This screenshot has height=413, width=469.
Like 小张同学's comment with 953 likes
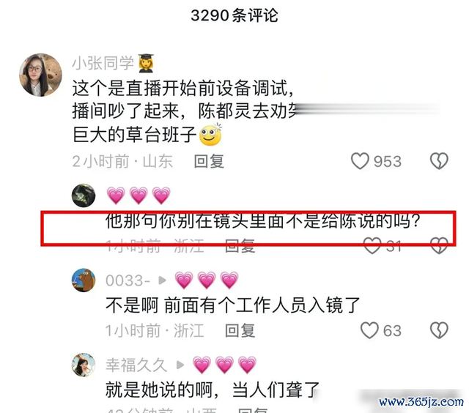pyautogui.click(x=360, y=161)
